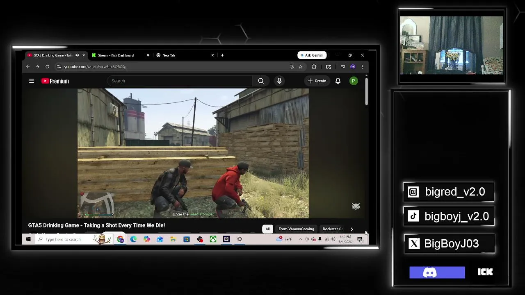
Task: Open a new browser tab
Action: 222,55
